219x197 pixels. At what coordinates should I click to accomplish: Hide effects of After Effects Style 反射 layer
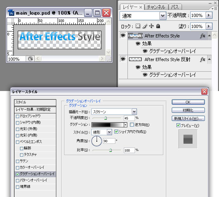tap(138, 67)
